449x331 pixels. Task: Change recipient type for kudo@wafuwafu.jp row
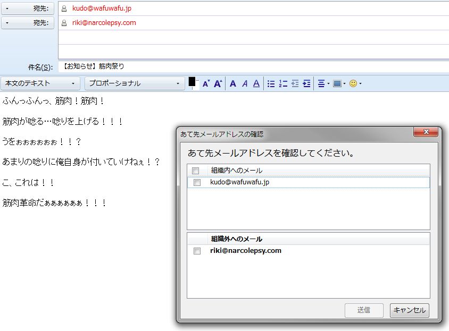pos(28,9)
